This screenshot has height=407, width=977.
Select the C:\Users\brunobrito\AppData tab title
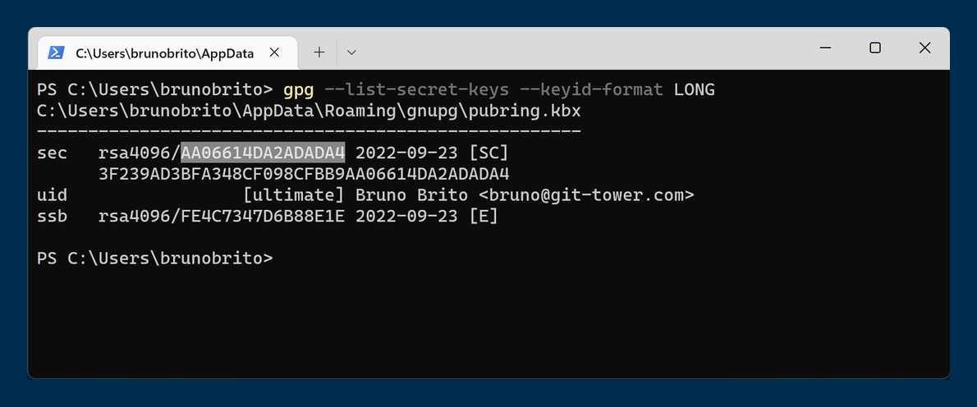coord(164,53)
